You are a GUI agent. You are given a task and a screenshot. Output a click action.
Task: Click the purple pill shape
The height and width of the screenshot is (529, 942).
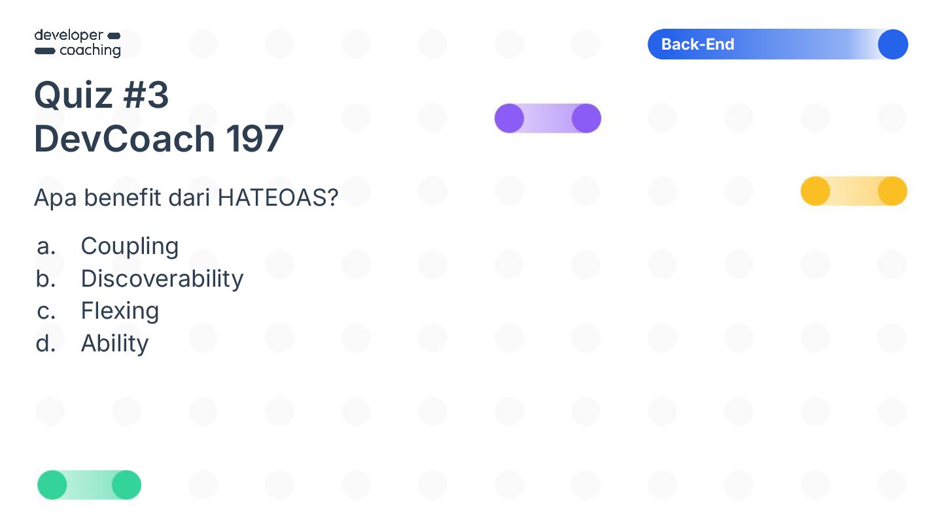(x=548, y=118)
